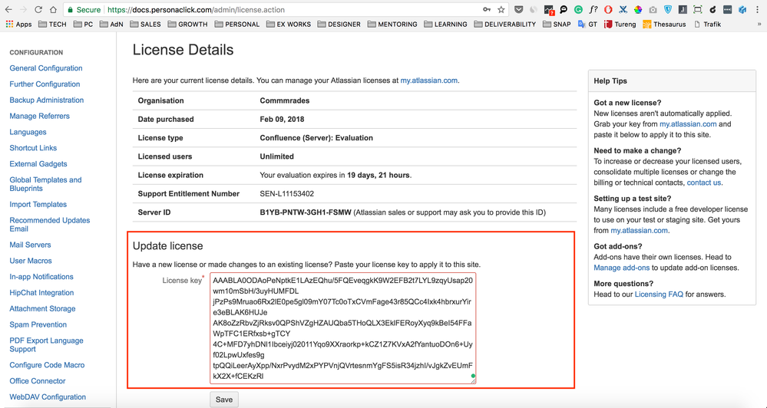The image size is (767, 408).
Task: Click the browser Back arrow
Action: coord(8,9)
